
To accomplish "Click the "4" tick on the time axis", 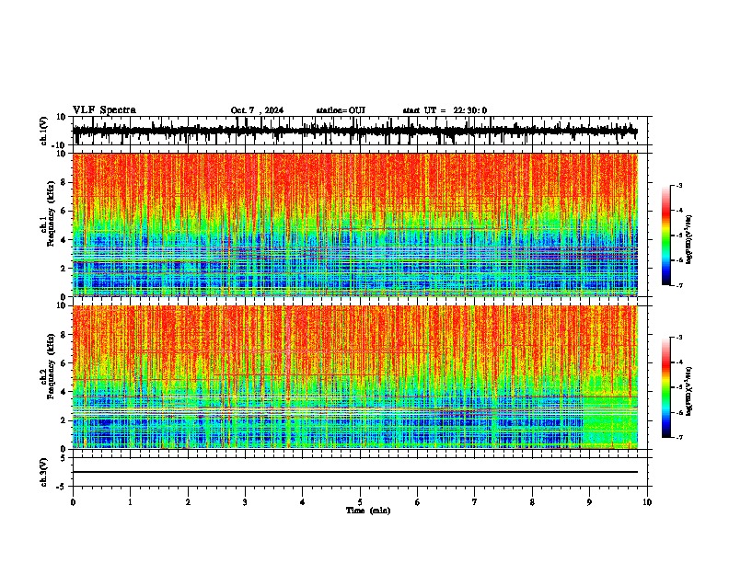I will point(302,502).
